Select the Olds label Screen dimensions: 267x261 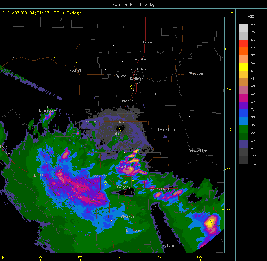(120, 122)
